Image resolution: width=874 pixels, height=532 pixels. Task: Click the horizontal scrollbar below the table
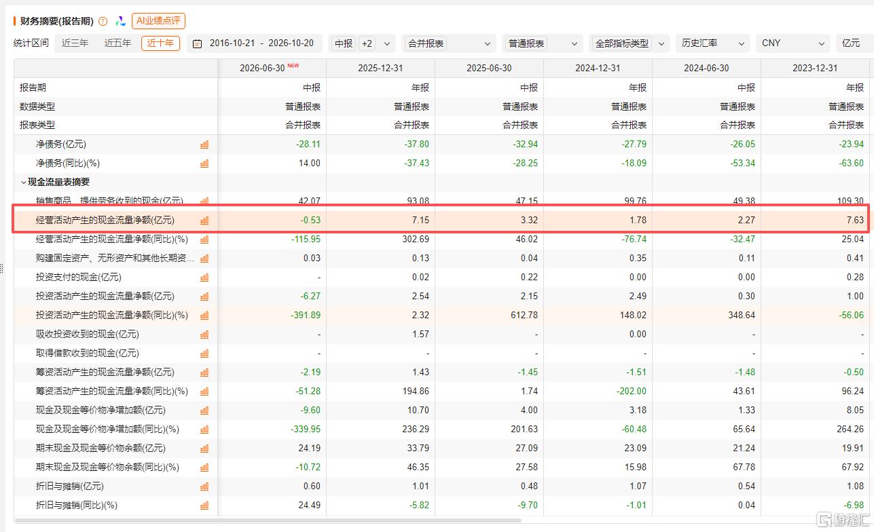[268, 520]
